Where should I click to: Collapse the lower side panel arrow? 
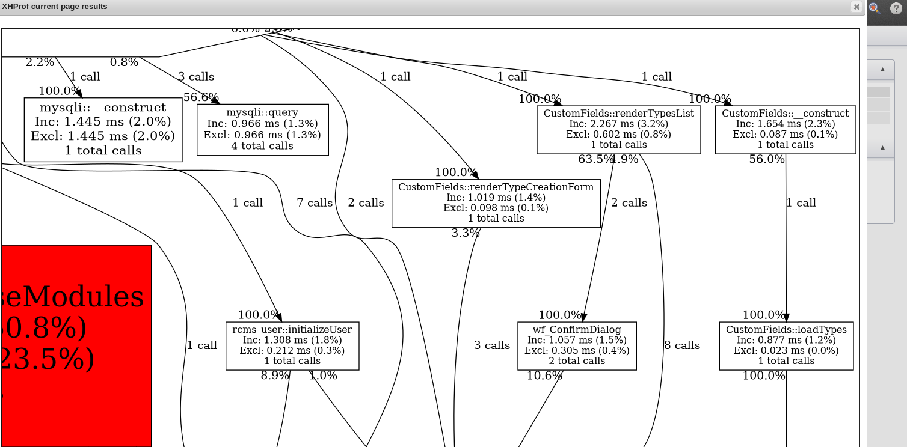click(882, 148)
